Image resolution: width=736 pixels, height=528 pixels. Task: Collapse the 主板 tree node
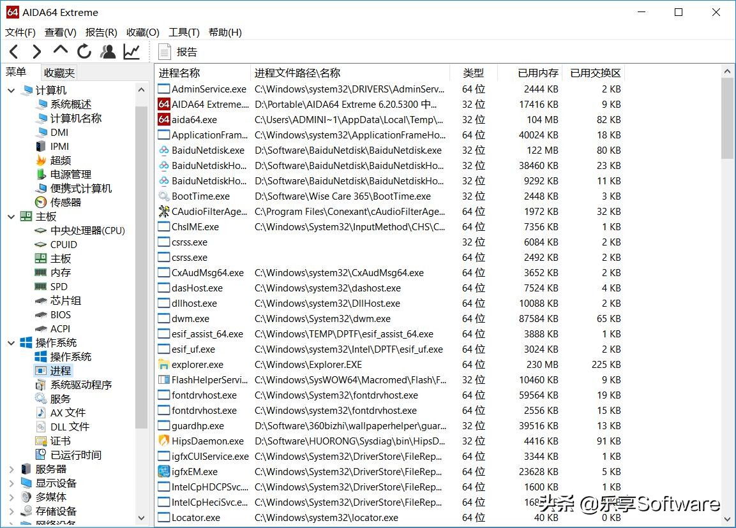(x=11, y=217)
